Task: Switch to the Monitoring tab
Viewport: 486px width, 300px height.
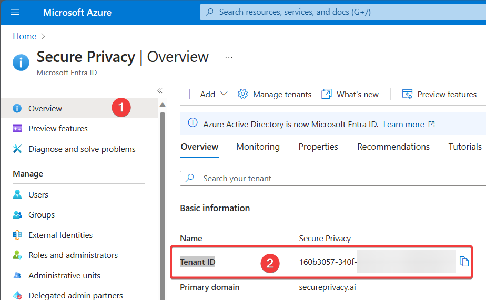Action: [x=258, y=147]
